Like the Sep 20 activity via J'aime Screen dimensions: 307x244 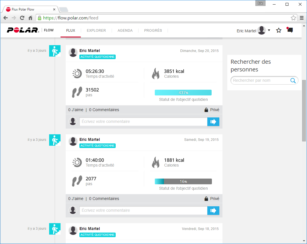click(x=76, y=110)
